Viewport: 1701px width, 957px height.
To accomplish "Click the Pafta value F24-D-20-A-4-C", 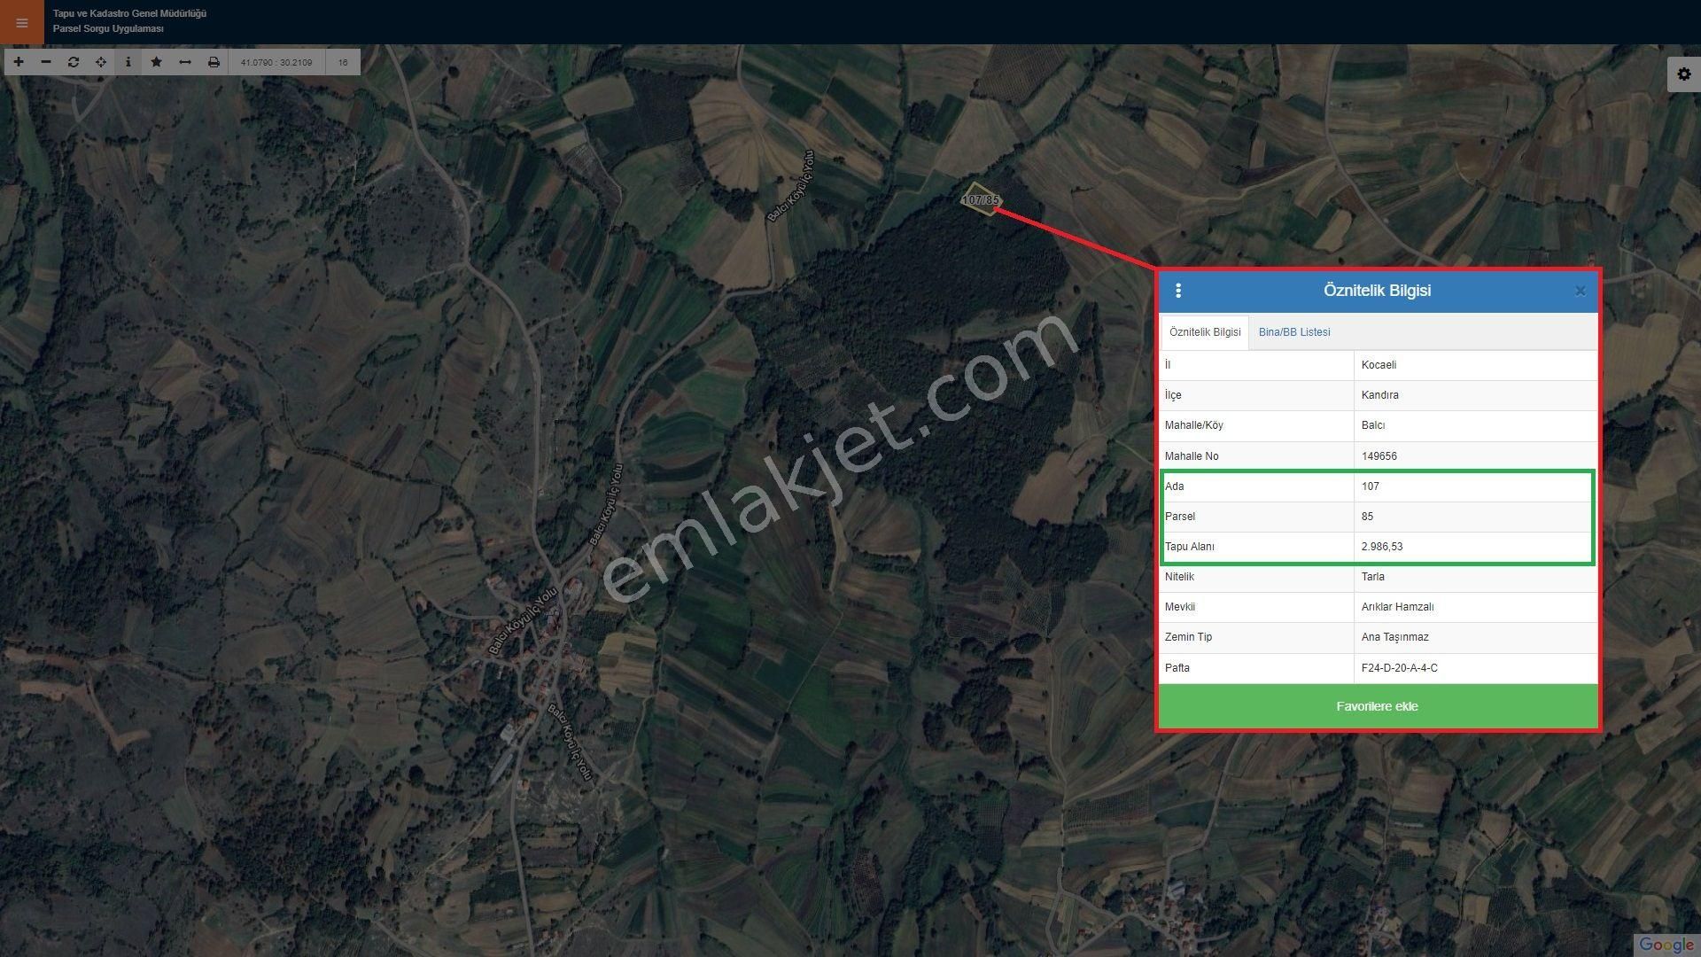I will (x=1400, y=668).
